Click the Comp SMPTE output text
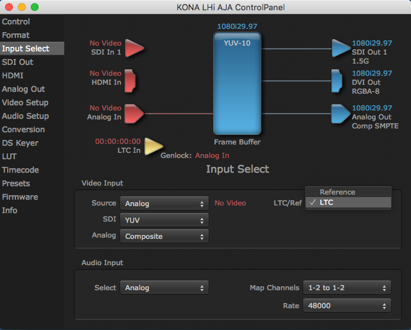 click(375, 126)
